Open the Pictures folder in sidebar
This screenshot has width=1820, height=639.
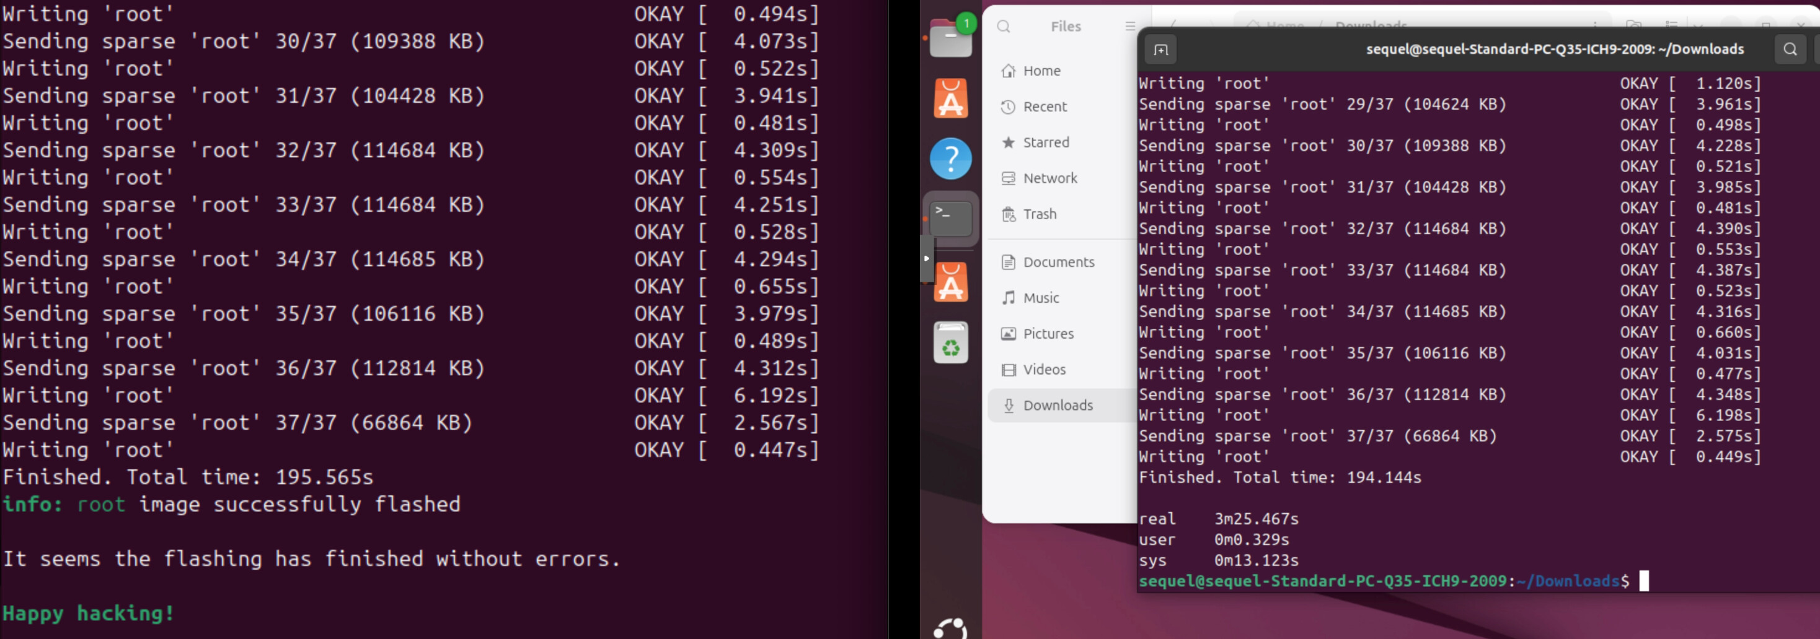[x=1048, y=334]
